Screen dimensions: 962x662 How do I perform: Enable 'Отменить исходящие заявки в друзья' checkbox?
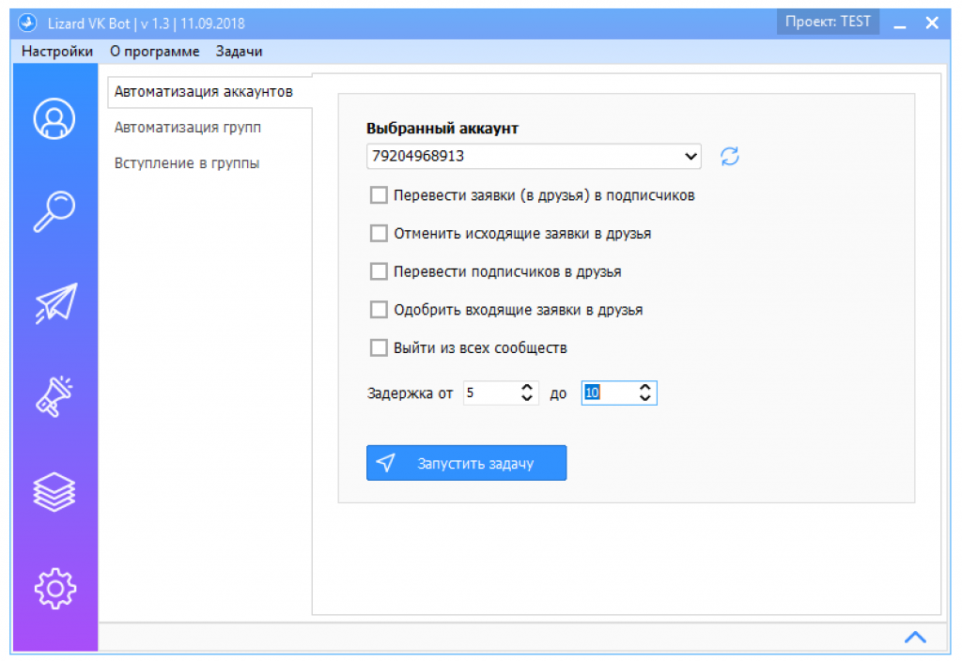379,234
